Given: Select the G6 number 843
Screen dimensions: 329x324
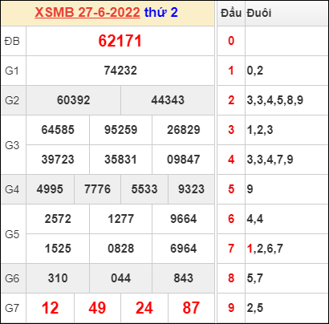Looking at the screenshot, I should coord(184,278).
